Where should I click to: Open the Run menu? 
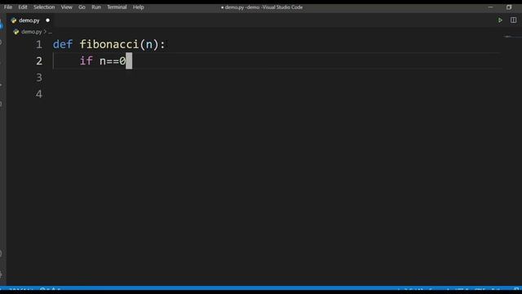coord(96,7)
